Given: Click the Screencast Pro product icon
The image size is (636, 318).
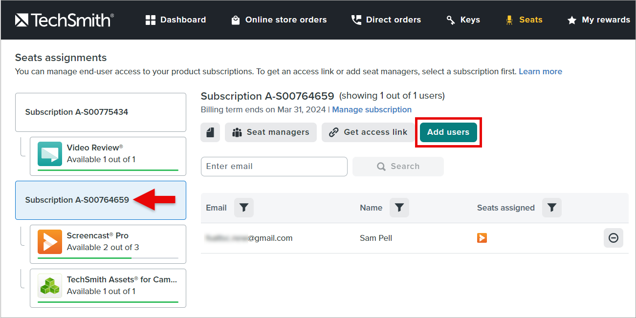Looking at the screenshot, I should (50, 242).
